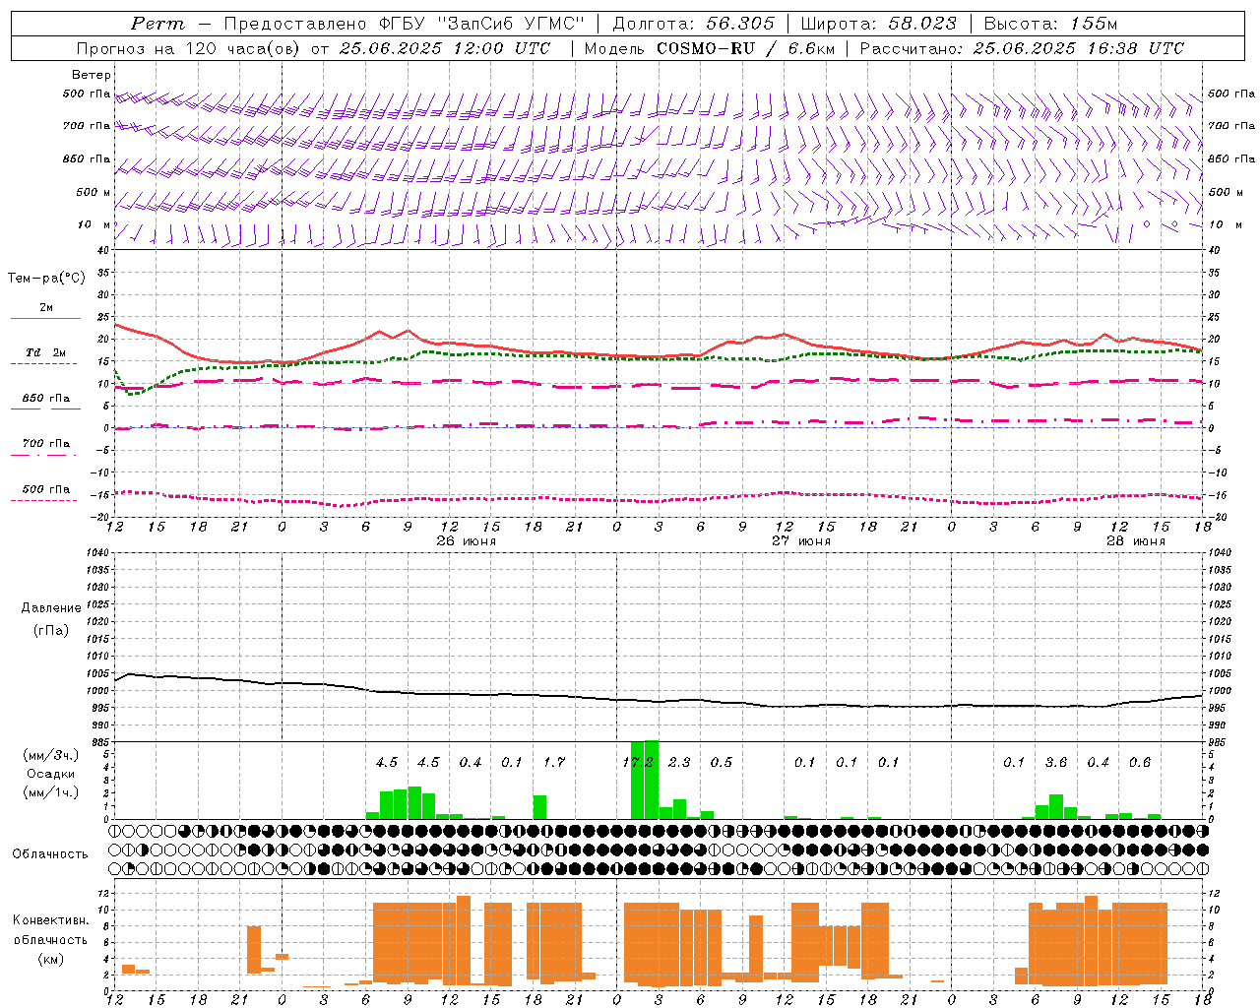Click the "Конвективн." convective cloud label
The height and width of the screenshot is (1008, 1260).
(x=50, y=920)
